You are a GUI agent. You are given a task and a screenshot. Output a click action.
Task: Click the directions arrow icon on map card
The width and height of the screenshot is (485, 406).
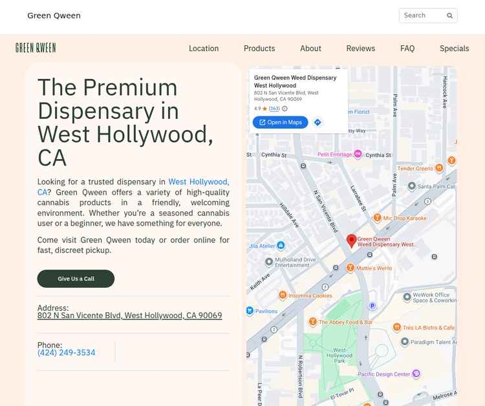coord(318,122)
